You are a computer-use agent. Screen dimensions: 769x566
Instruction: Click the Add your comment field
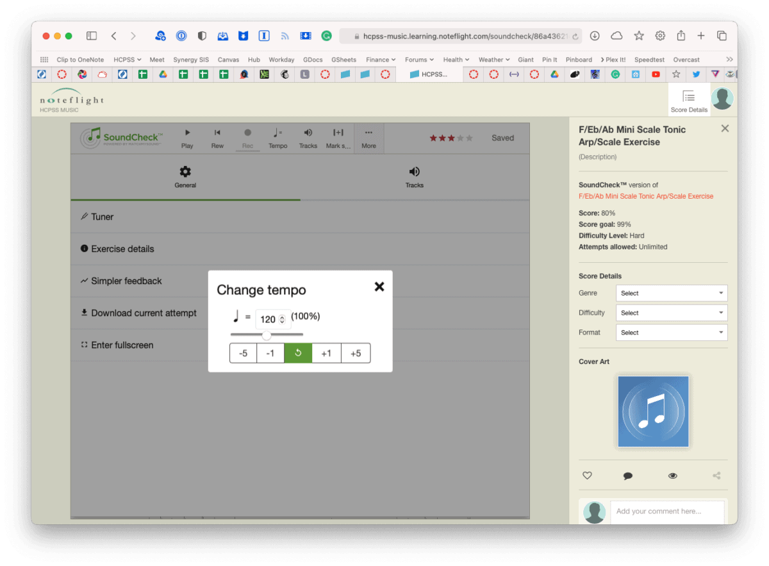click(667, 512)
